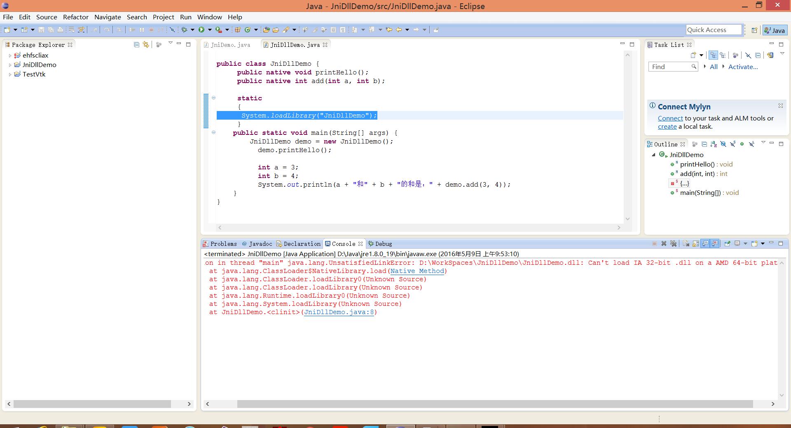
Task: Toggle Link with Editor in Package Explorer
Action: point(145,45)
